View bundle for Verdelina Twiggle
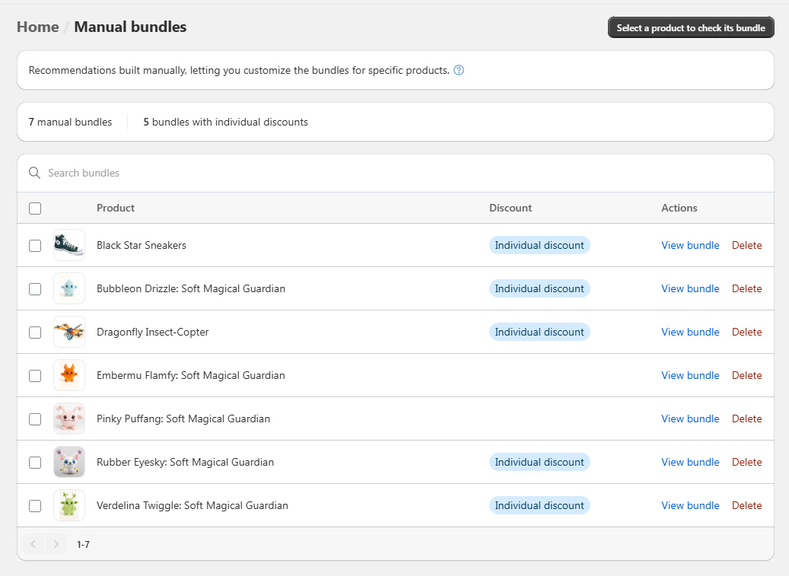 [690, 505]
